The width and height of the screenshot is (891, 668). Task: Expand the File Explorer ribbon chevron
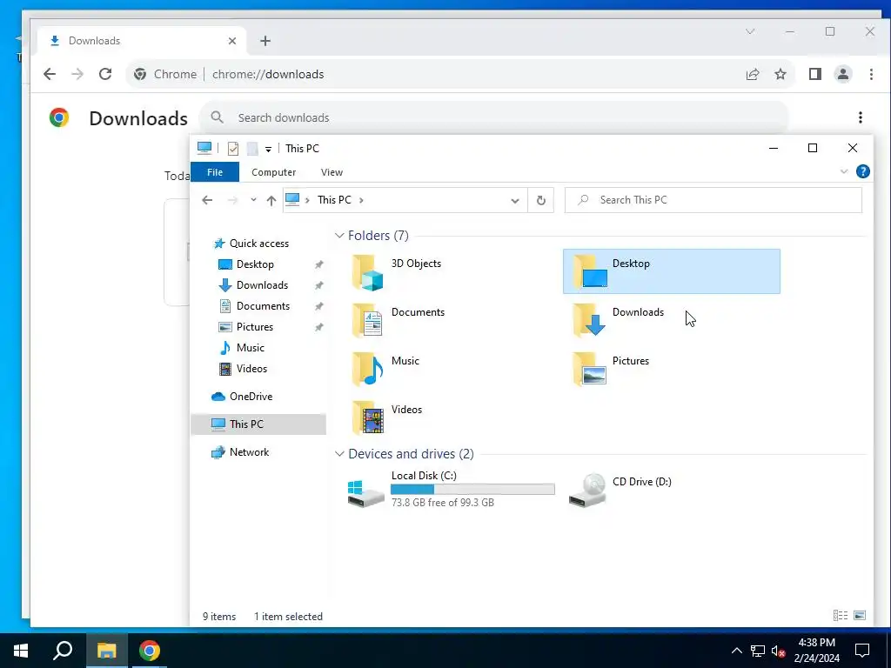pyautogui.click(x=844, y=171)
